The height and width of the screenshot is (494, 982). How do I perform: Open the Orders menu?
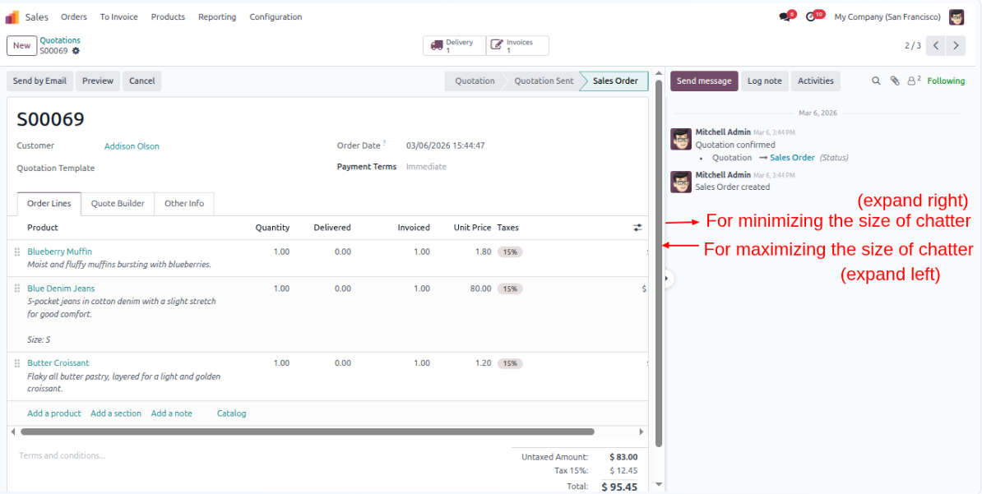(x=74, y=17)
